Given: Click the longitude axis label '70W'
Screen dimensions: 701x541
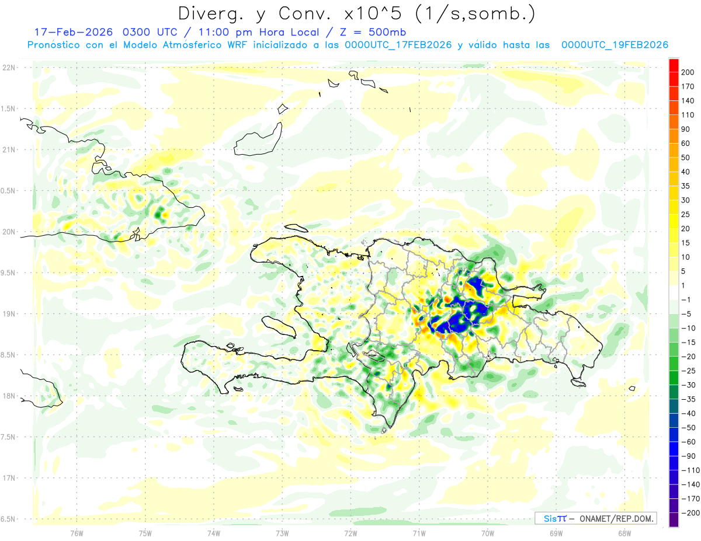Looking at the screenshot, I should tap(488, 533).
